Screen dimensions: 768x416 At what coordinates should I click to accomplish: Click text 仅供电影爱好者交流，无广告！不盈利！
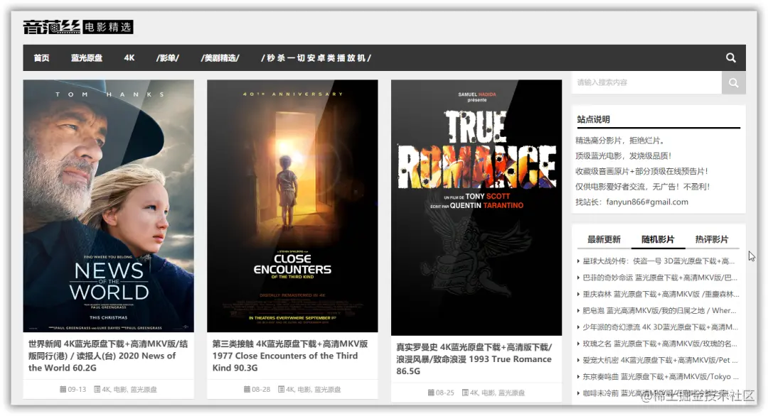click(x=643, y=186)
